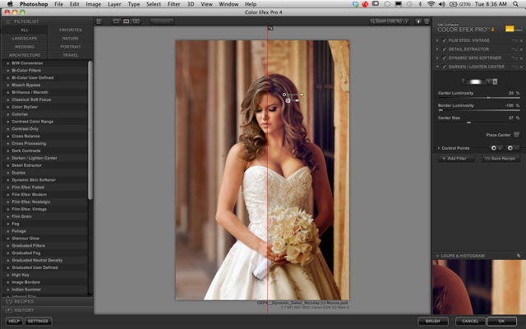Select the WEDDING filter category tab
This screenshot has height=329, width=526.
pyautogui.click(x=25, y=47)
